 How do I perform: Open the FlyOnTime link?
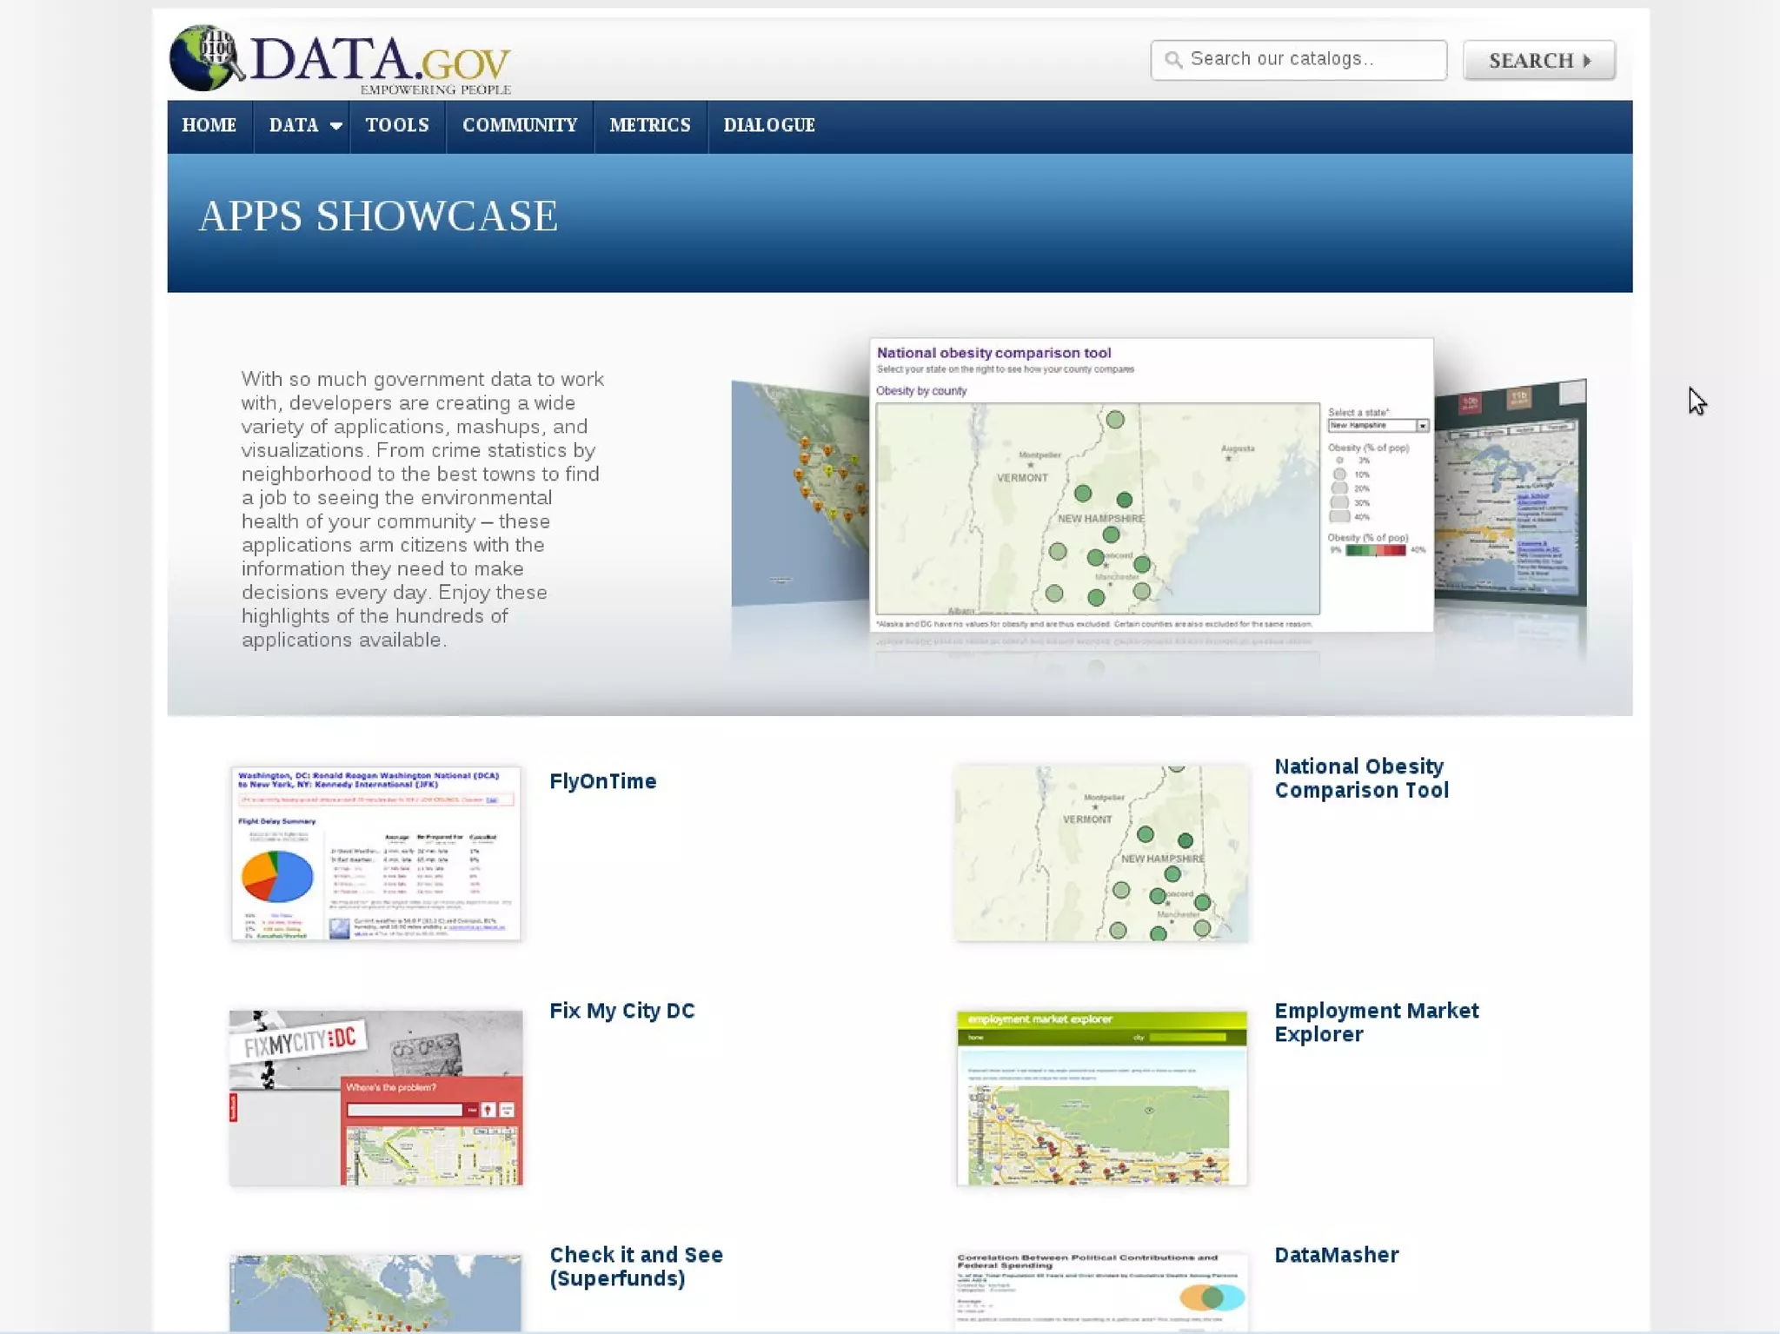602,781
